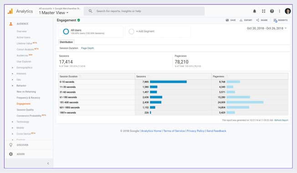Click the Admin gear icon
The image size is (297, 173).
pos(11,154)
